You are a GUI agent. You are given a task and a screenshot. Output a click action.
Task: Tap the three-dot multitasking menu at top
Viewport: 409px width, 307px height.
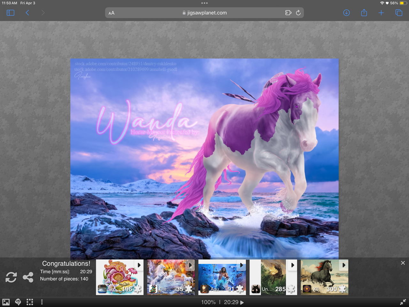point(204,3)
